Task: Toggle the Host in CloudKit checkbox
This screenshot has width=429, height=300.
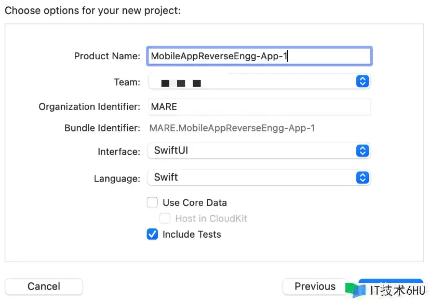Action: pyautogui.click(x=165, y=219)
